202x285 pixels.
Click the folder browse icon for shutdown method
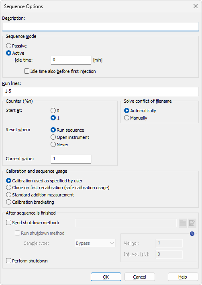click(x=183, y=223)
